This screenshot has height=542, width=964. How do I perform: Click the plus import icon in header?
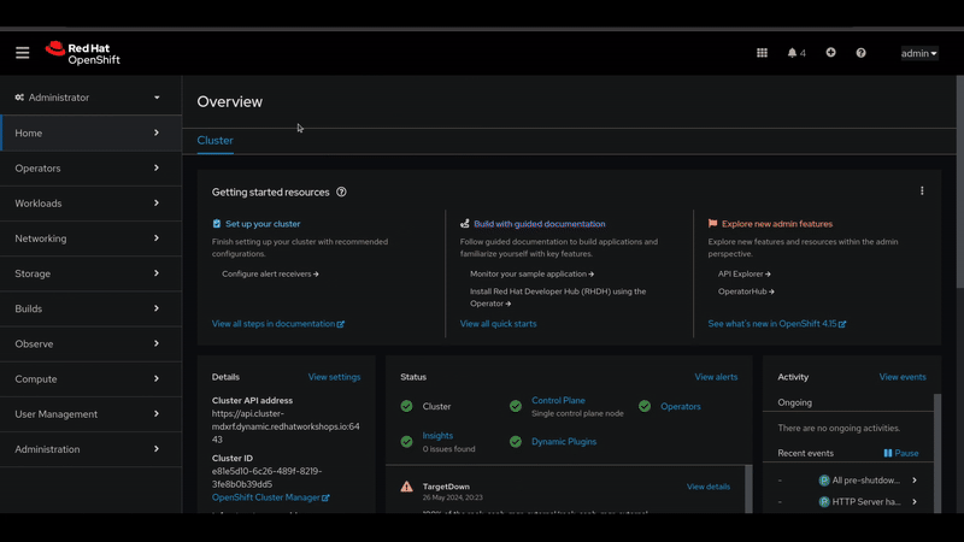point(830,53)
